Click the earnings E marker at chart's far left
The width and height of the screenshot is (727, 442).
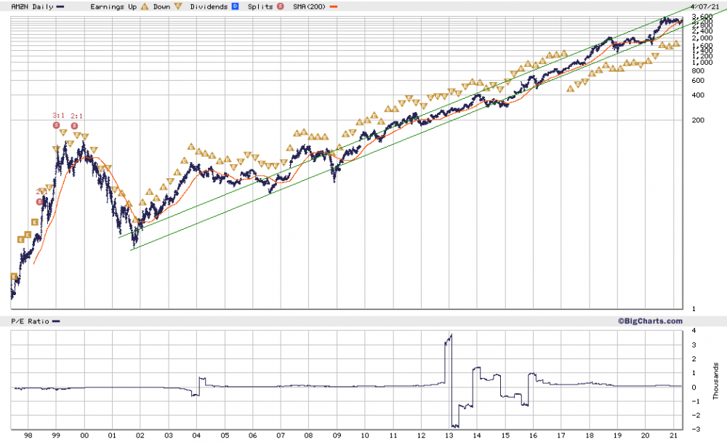click(x=14, y=276)
